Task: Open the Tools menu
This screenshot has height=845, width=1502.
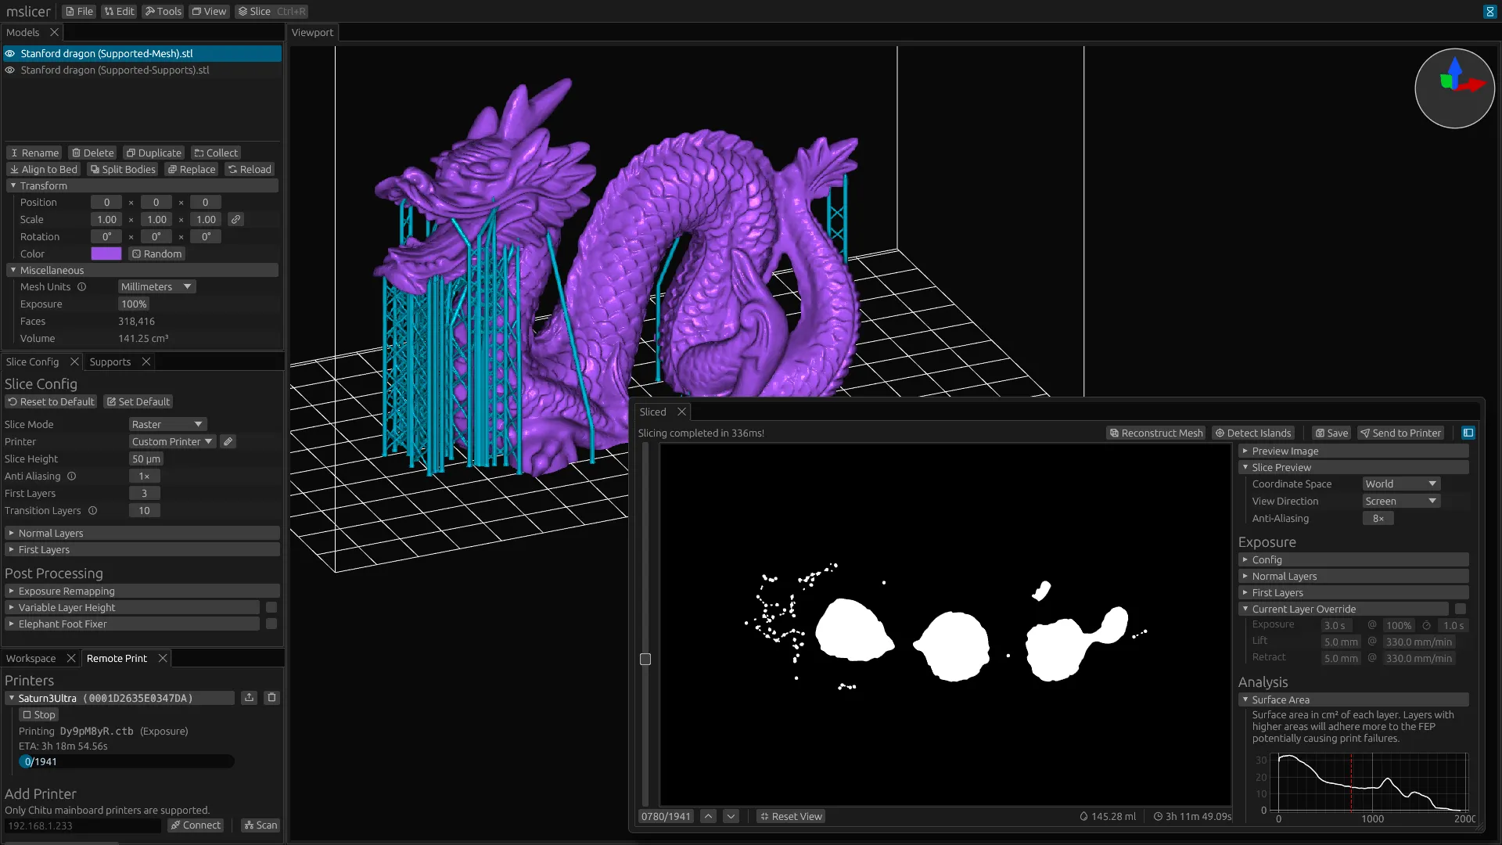Action: [x=163, y=12]
